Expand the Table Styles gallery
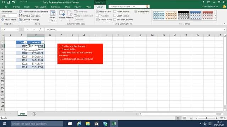Screen dimensions: 227x127 215,19
